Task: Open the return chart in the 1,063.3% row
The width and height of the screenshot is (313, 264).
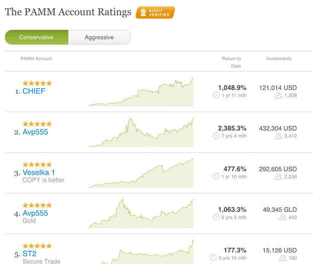Action: tap(141, 214)
